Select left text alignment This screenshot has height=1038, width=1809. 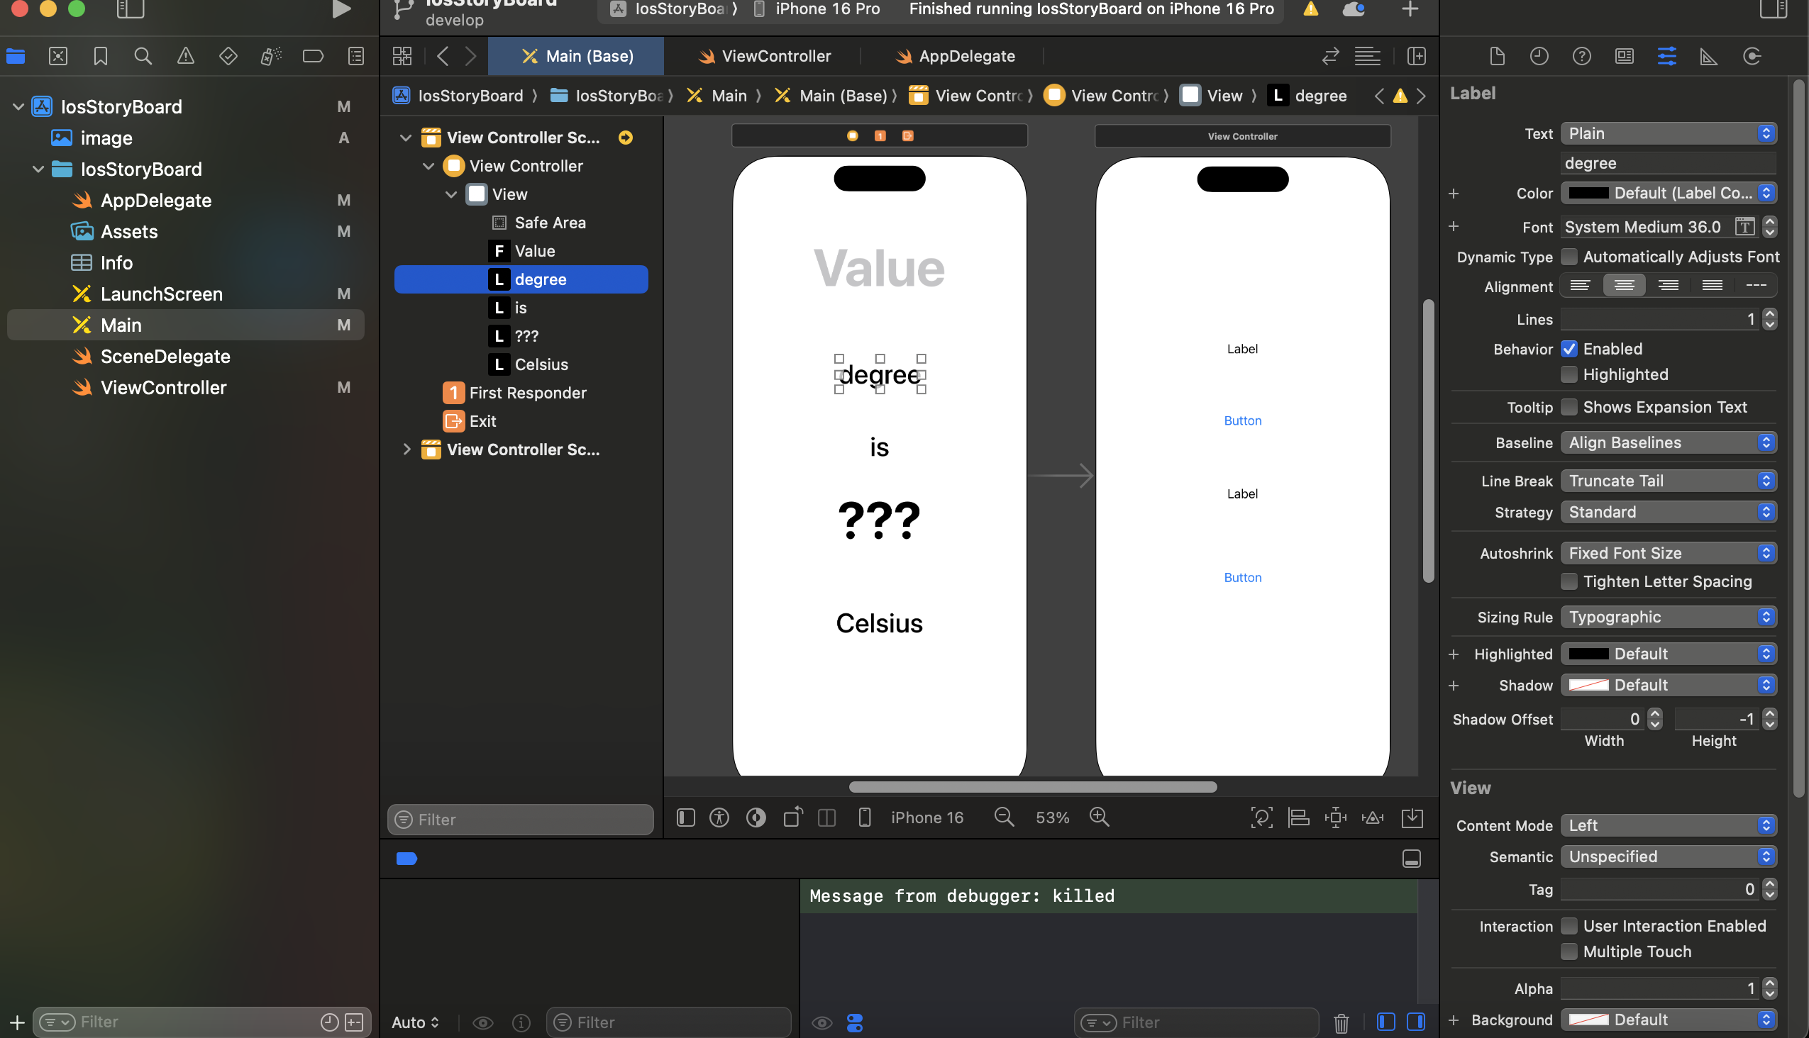[x=1581, y=286]
